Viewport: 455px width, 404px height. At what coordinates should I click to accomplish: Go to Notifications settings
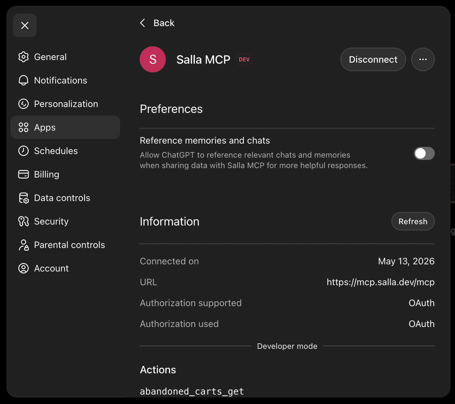pos(65,80)
